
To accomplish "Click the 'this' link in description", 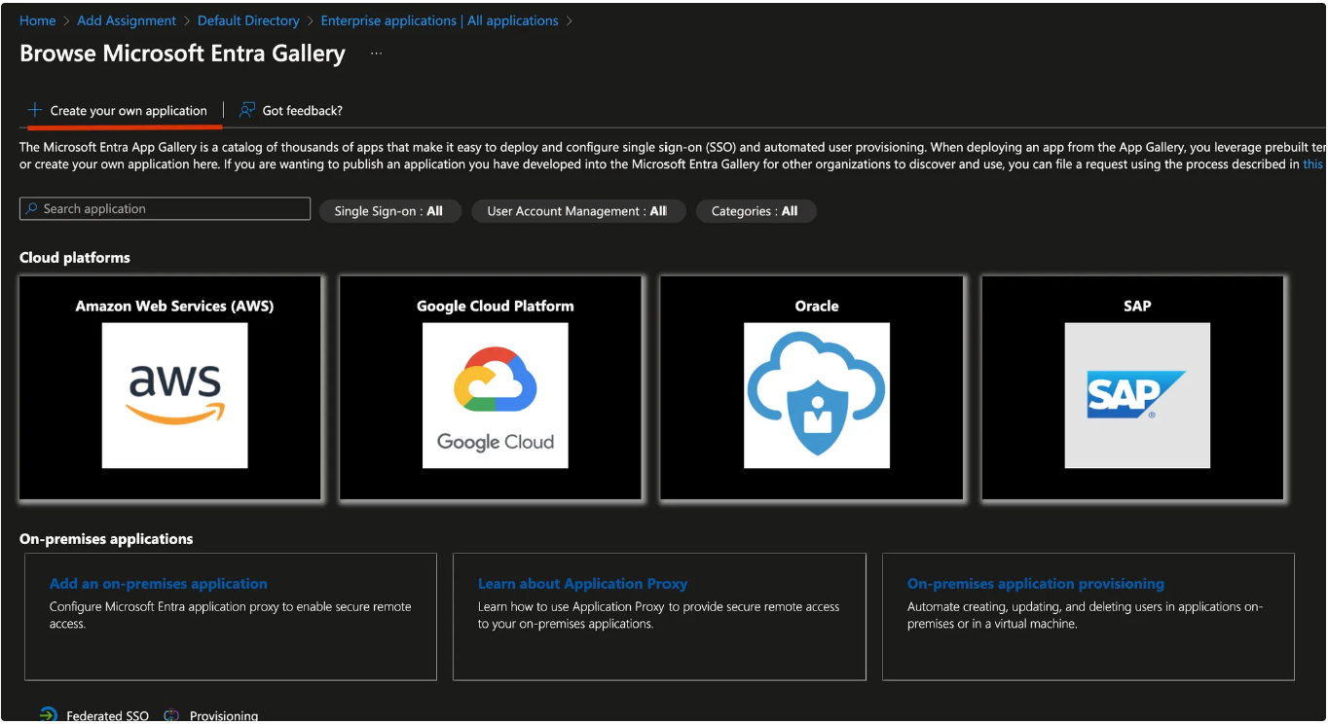I will coord(1313,164).
